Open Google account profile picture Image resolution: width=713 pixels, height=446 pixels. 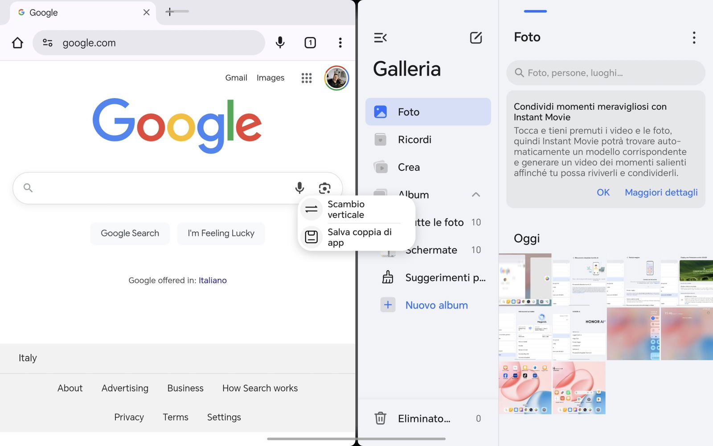coord(336,78)
